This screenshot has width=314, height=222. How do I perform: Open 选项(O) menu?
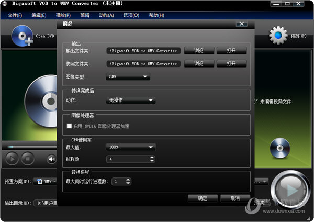tap(131, 15)
